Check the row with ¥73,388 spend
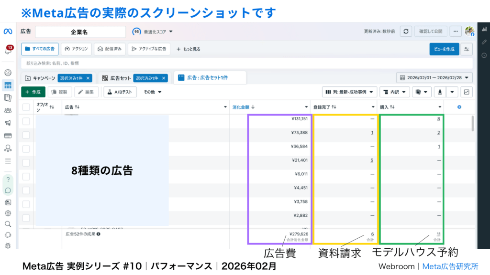The image size is (490, 275). (26, 135)
